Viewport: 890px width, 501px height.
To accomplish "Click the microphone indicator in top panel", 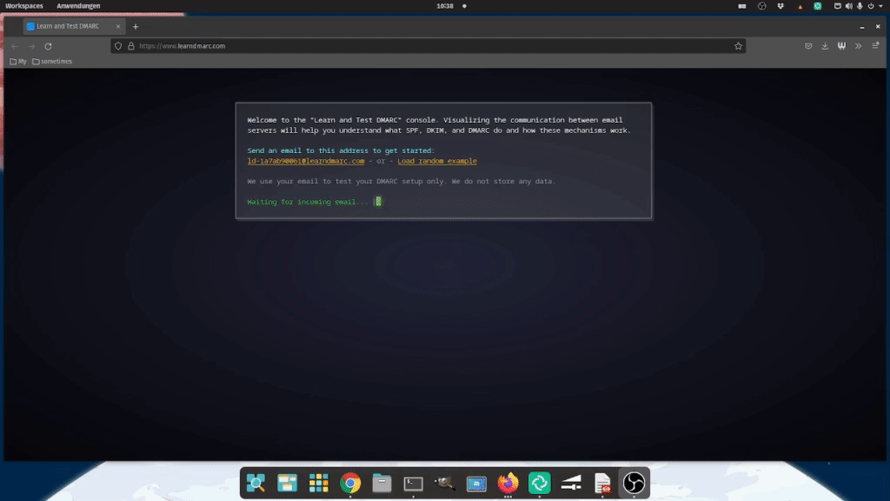I will [x=860, y=6].
